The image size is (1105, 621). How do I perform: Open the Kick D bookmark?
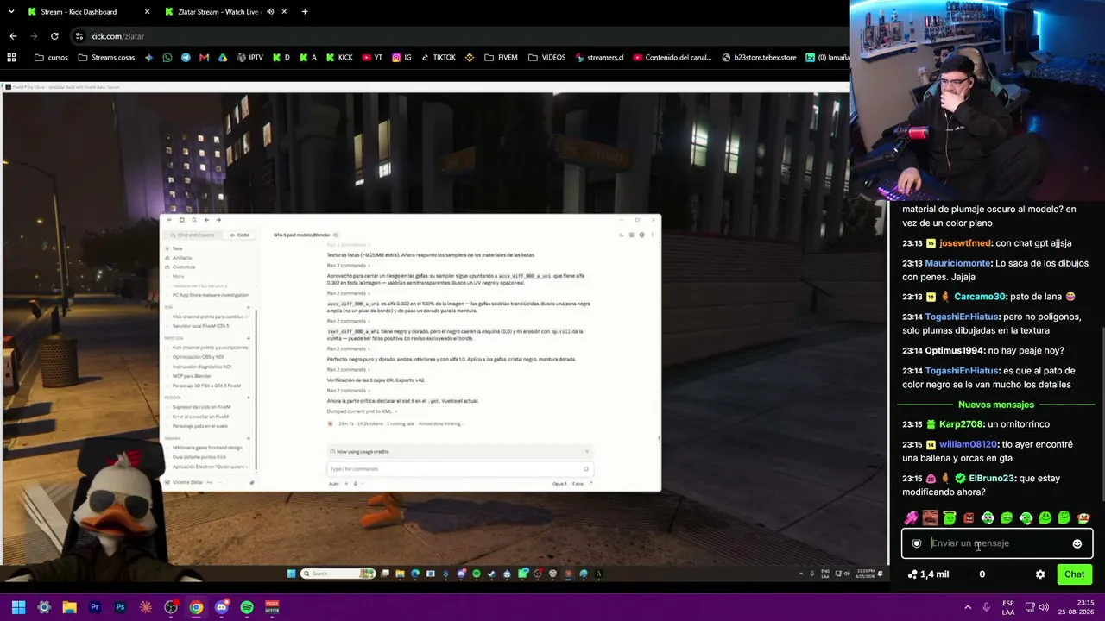(x=281, y=58)
